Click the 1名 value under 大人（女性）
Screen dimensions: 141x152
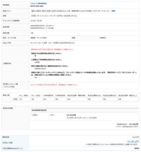pyautogui.click(x=32, y=99)
